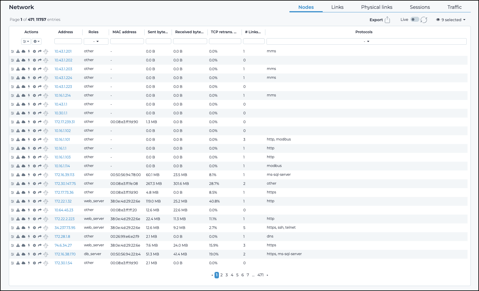The width and height of the screenshot is (479, 291).
Task: Click the TCP retrans. filter input field
Action: tap(225, 41)
